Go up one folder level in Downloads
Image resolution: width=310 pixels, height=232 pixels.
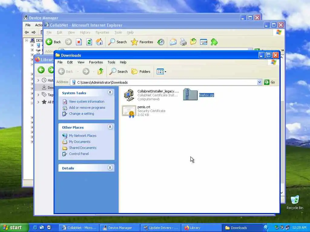101,71
